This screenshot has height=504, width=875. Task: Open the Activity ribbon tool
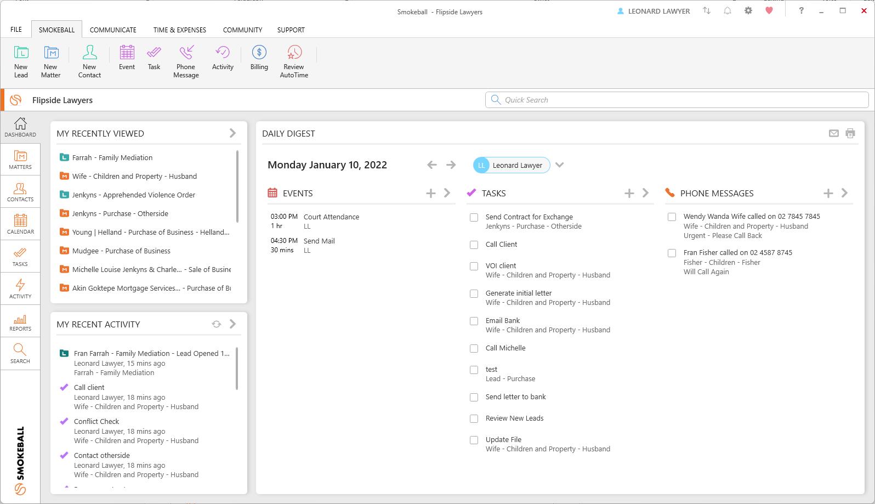point(223,58)
